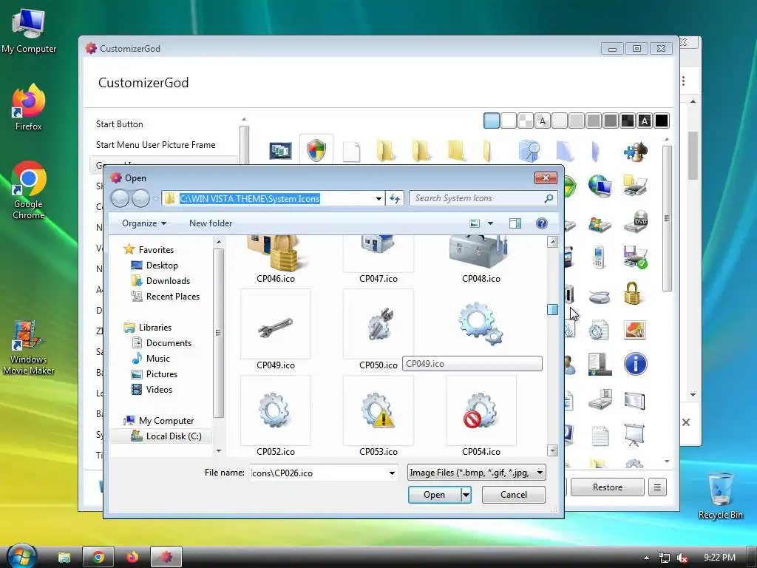Select the DVD drive icon

click(x=635, y=222)
